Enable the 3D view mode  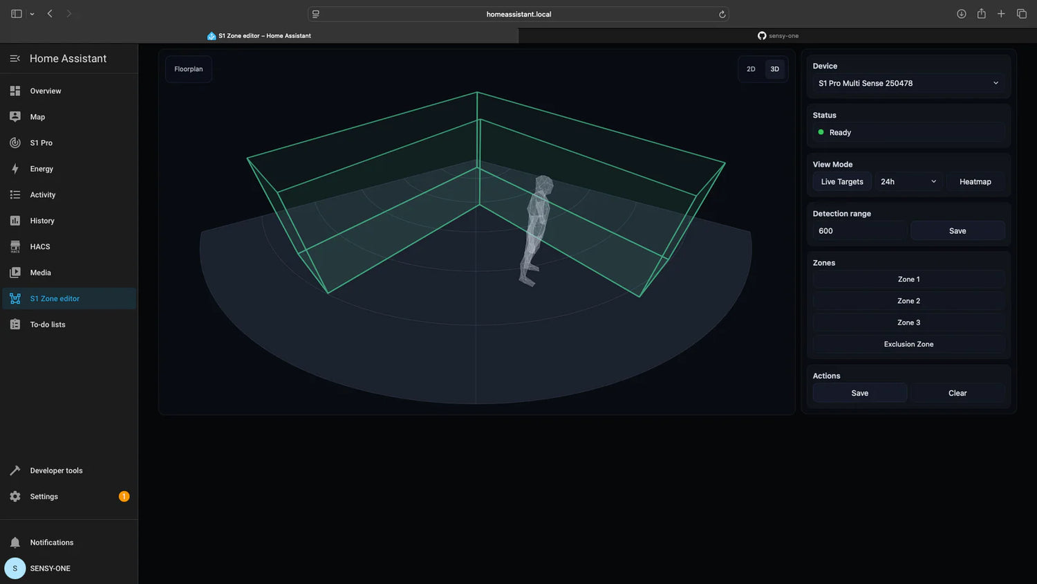coord(774,69)
